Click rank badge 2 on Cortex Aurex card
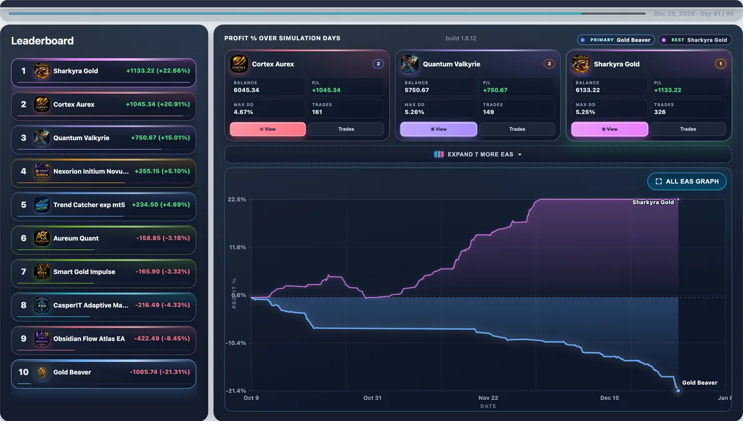This screenshot has width=743, height=421. (x=378, y=64)
